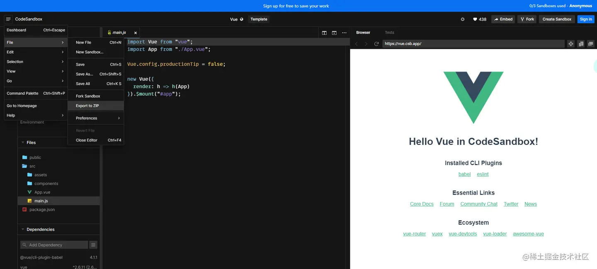This screenshot has width=597, height=269.
Task: Select Fork Sandbox from the menu
Action: (x=96, y=96)
